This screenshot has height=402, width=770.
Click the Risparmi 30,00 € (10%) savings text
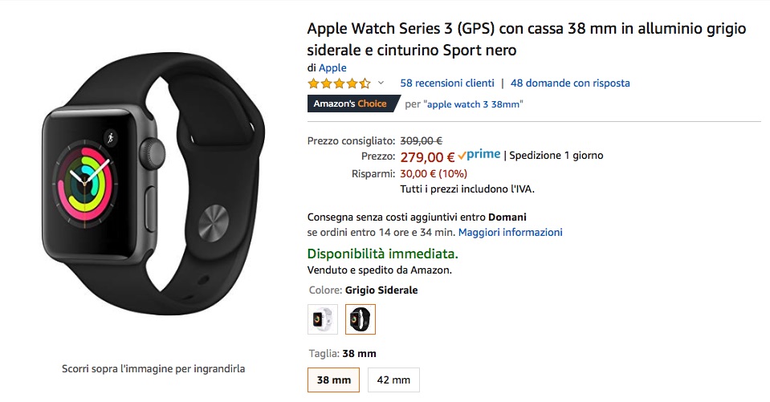coord(434,173)
